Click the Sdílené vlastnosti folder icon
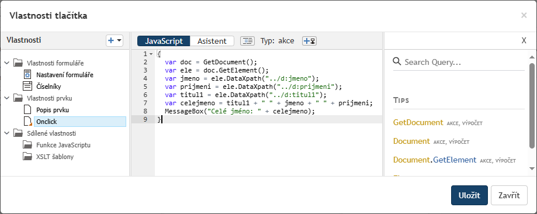537x214 pixels. click(18, 133)
